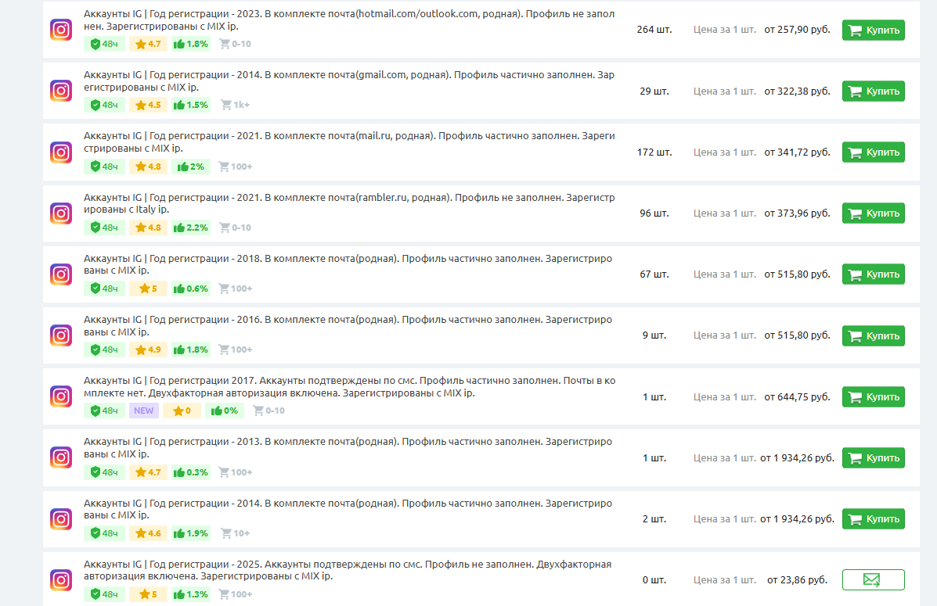Click Купить on the 1 934,26 руб. 2013 listing

(872, 457)
